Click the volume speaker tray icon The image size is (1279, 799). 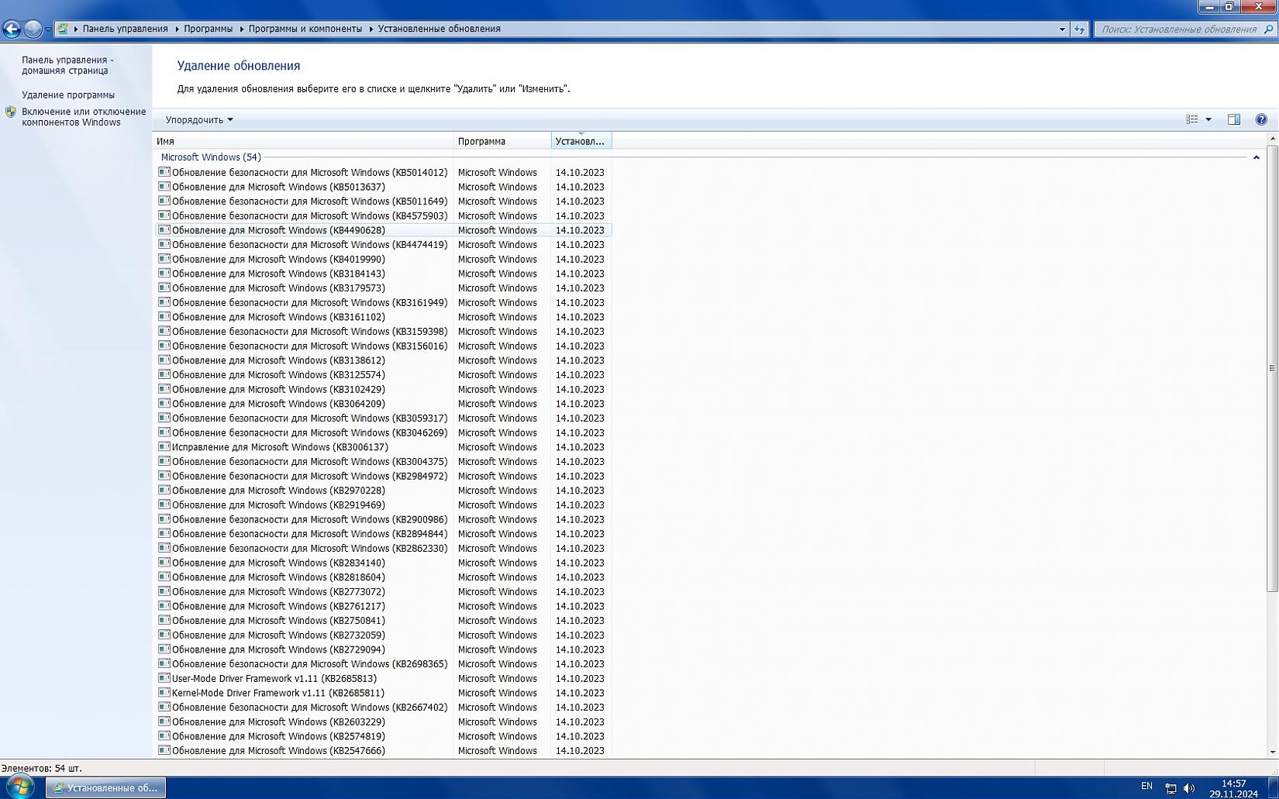[1189, 788]
